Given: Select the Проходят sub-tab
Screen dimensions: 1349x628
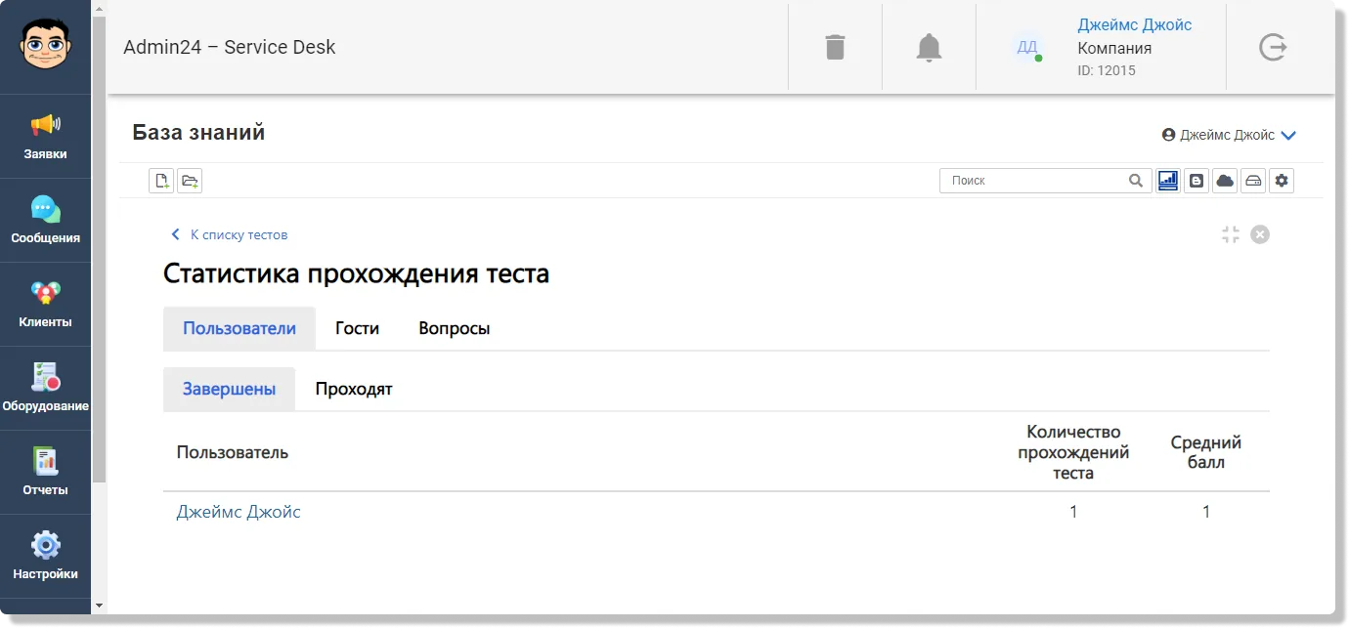Looking at the screenshot, I should (354, 389).
